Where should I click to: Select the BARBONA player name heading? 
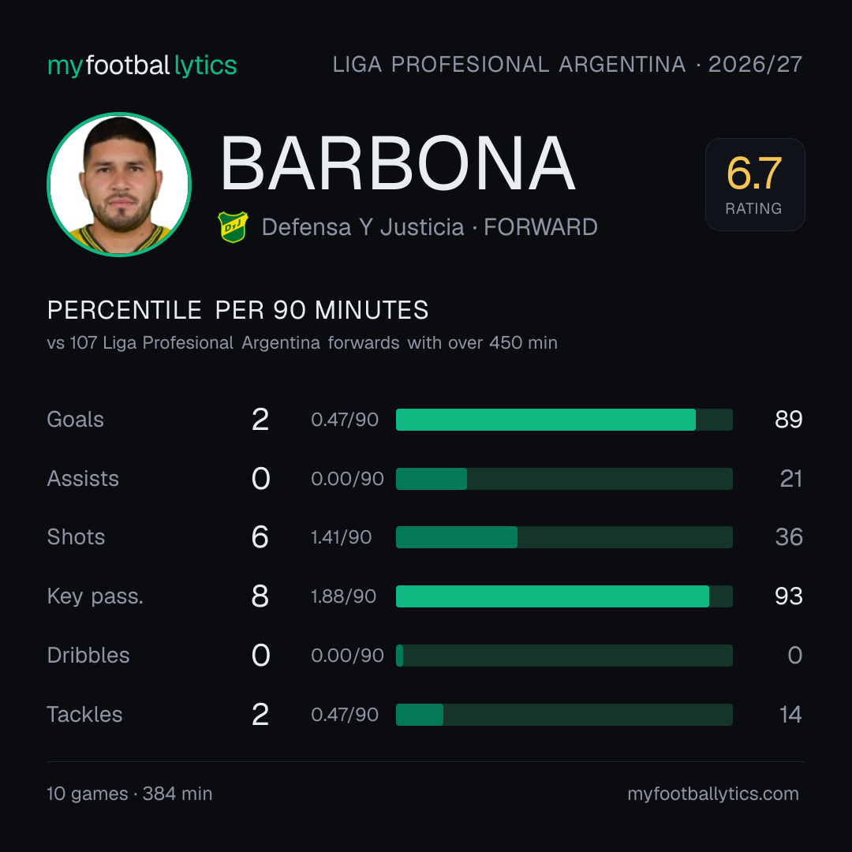click(397, 163)
